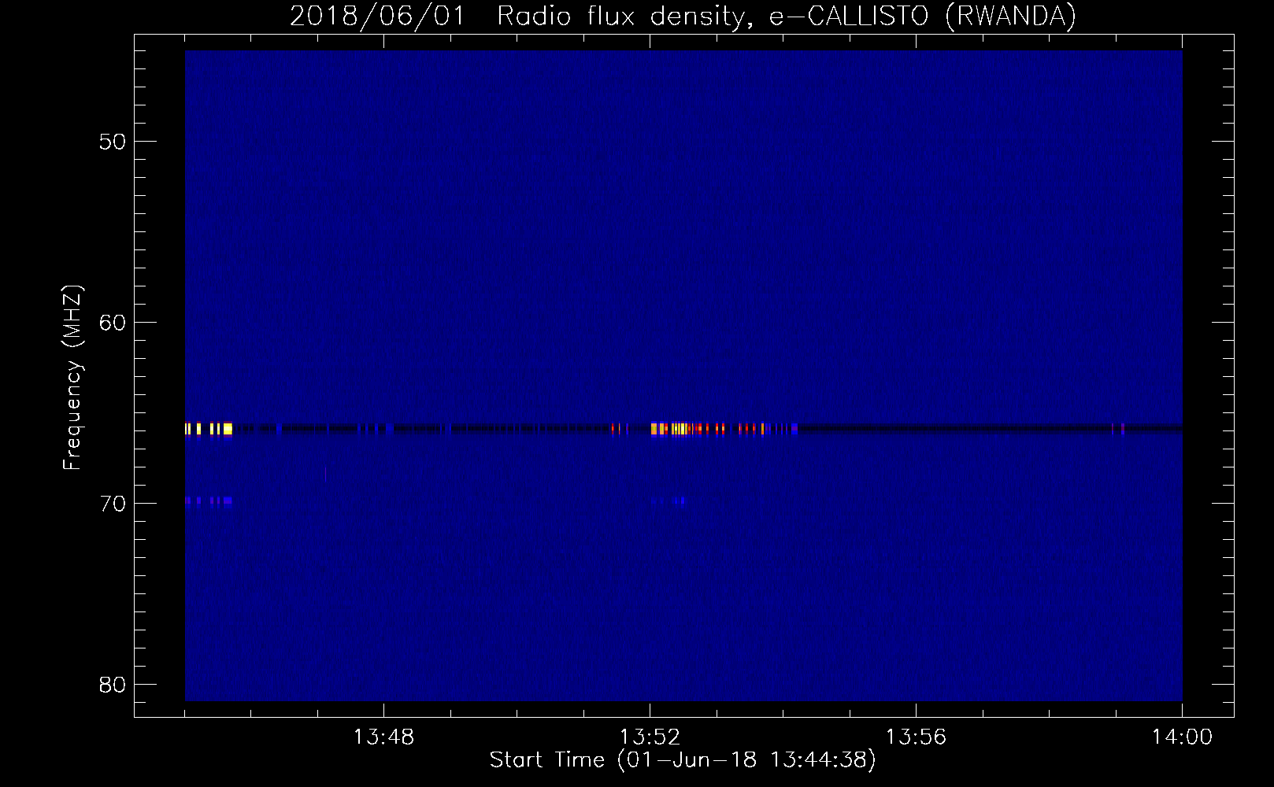
Task: Click the bright yellow burst at spectrogram start
Action: point(209,429)
